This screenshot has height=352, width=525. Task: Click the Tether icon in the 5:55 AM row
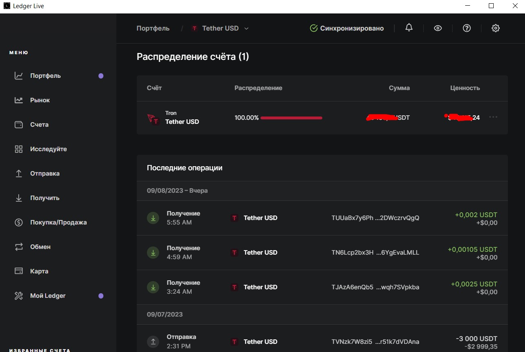pyautogui.click(x=234, y=218)
